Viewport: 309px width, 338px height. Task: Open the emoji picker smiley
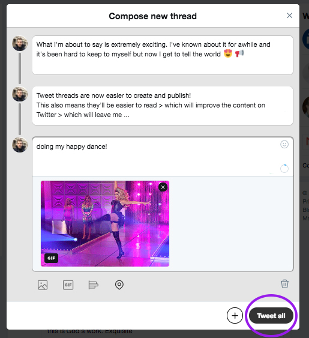pyautogui.click(x=284, y=144)
